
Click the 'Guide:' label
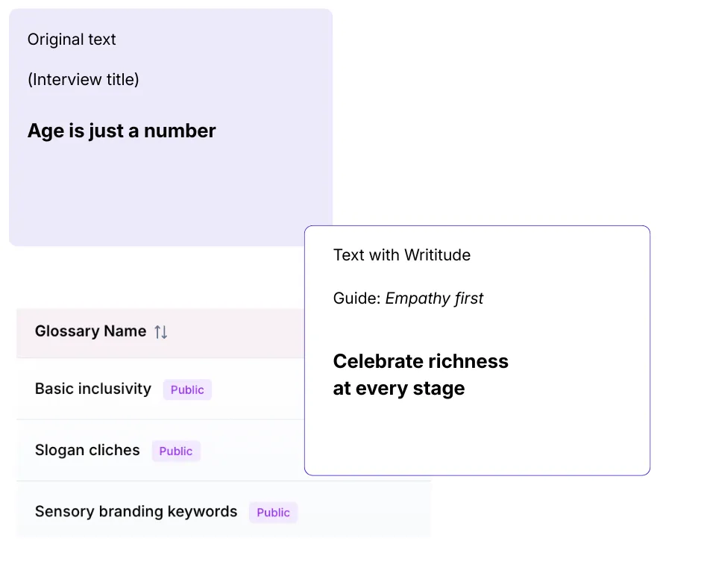tap(356, 298)
